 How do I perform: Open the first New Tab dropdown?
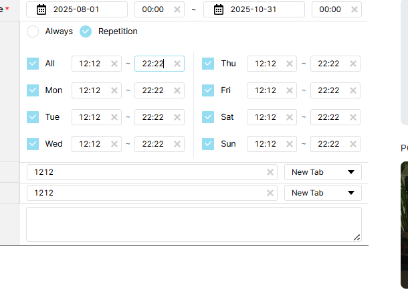pos(323,172)
